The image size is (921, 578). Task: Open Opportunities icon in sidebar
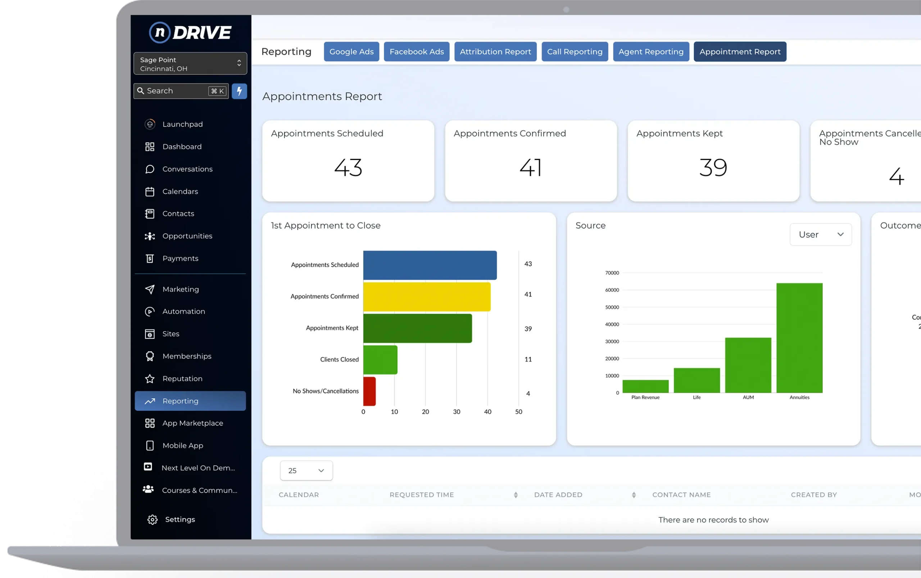150,236
